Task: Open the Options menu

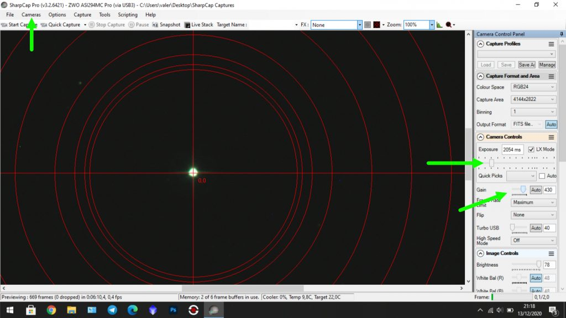Action: pos(57,15)
